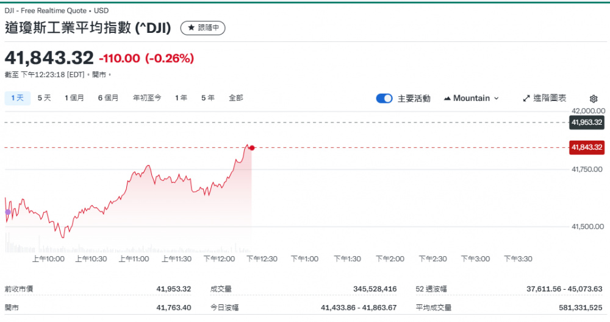
Task: Expand the Mountain chart type dropdown
Action: [x=472, y=98]
